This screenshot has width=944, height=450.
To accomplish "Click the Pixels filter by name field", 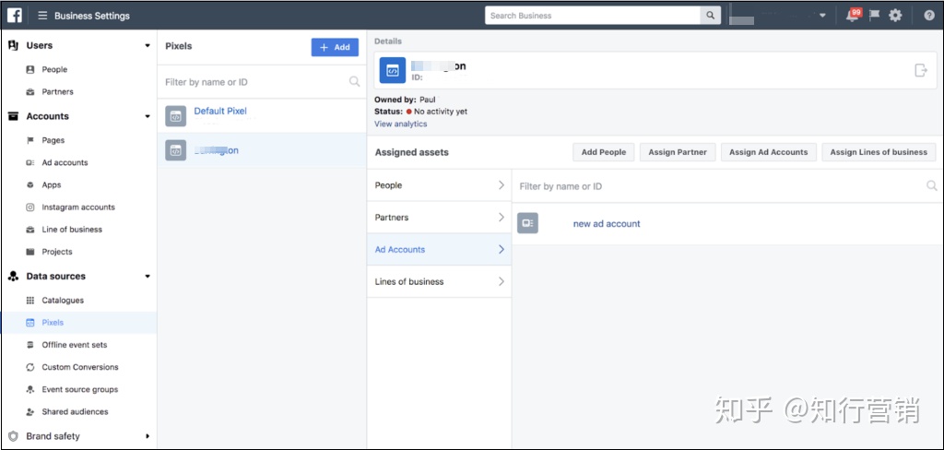I will tap(262, 82).
